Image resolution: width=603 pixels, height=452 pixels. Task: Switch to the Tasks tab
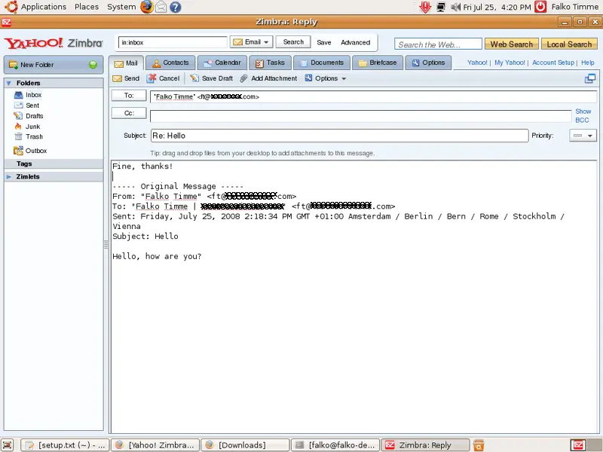(270, 63)
